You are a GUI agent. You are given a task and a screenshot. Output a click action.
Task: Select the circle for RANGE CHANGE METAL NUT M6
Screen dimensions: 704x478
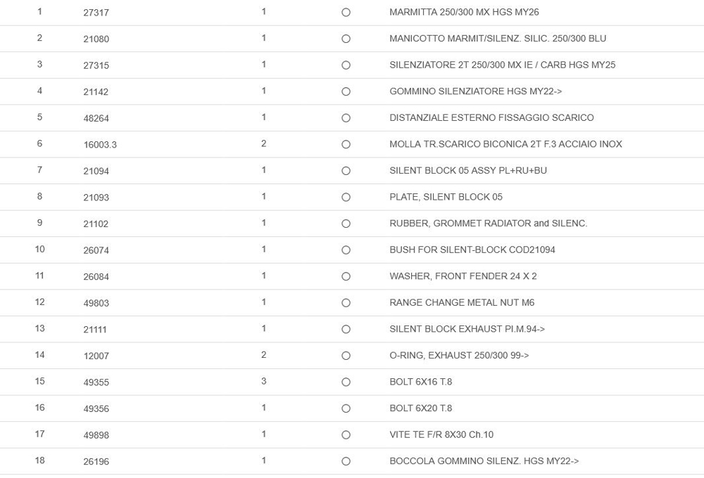(x=346, y=303)
